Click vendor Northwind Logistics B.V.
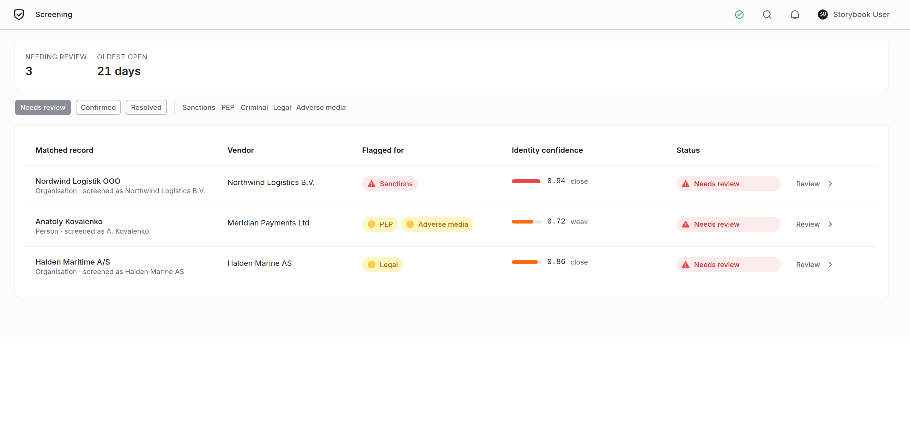The height and width of the screenshot is (442, 910). click(271, 182)
